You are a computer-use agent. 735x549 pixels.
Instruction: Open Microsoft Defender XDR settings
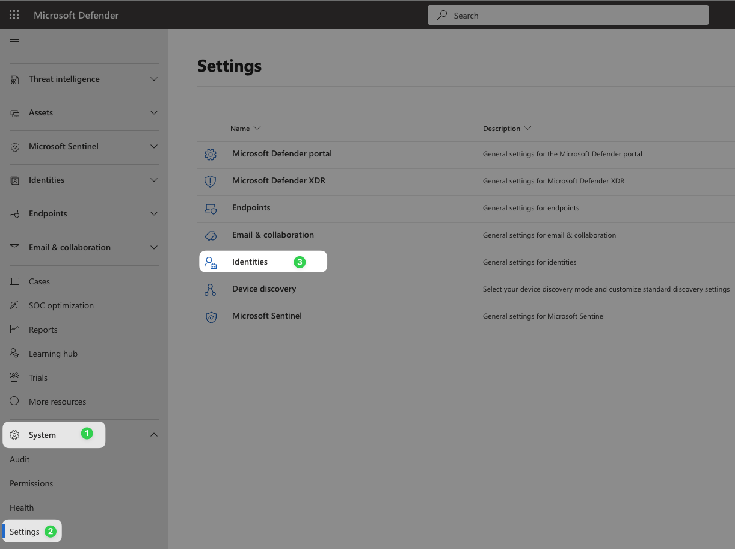click(278, 180)
